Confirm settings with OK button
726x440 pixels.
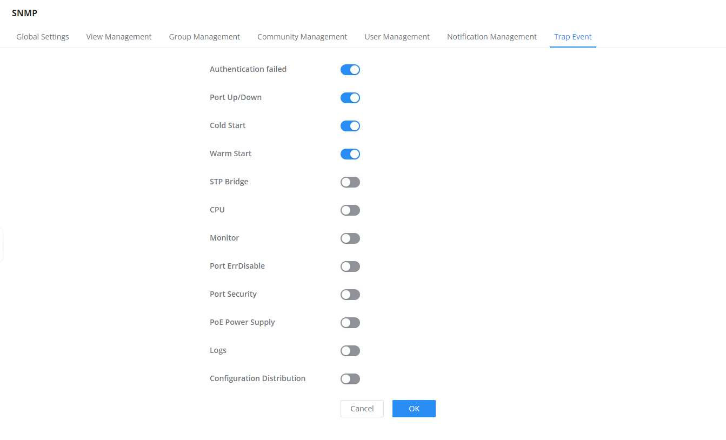(x=414, y=409)
